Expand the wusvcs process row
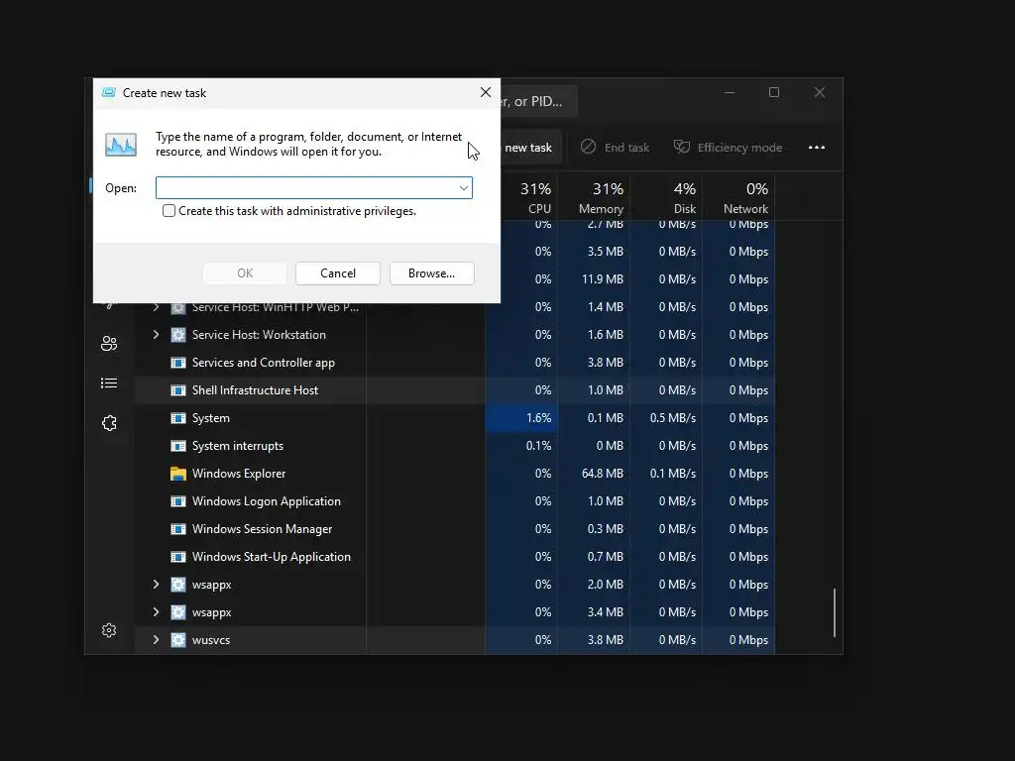This screenshot has width=1015, height=761. point(156,640)
